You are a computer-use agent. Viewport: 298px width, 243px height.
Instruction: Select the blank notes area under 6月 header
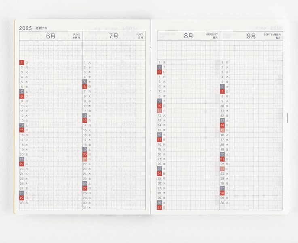click(51, 50)
